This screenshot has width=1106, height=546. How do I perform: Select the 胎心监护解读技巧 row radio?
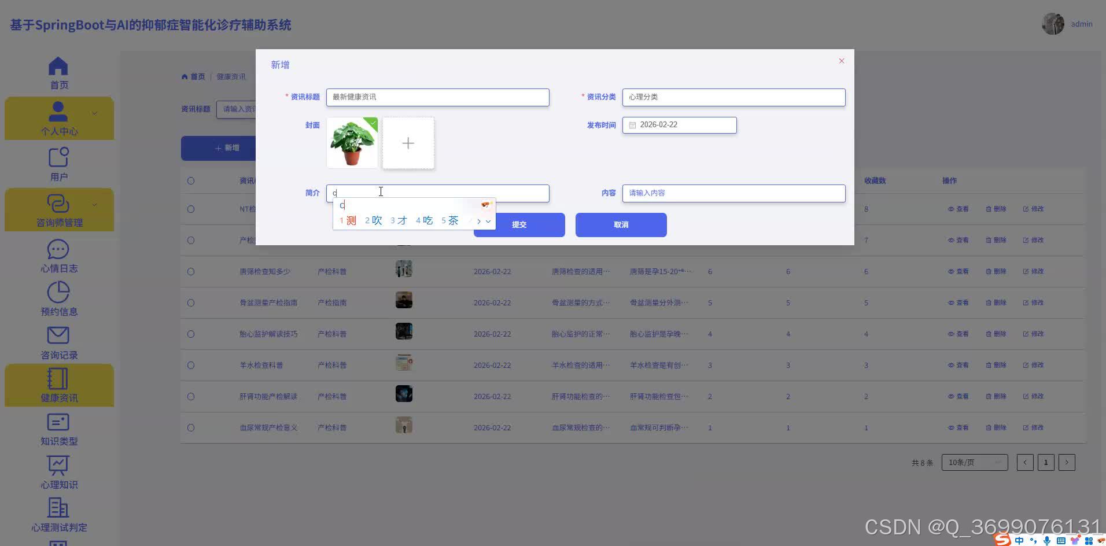191,334
